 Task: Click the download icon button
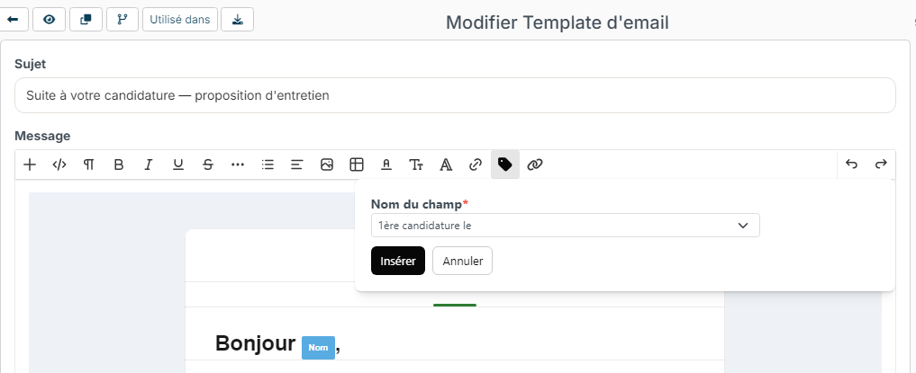click(x=237, y=19)
